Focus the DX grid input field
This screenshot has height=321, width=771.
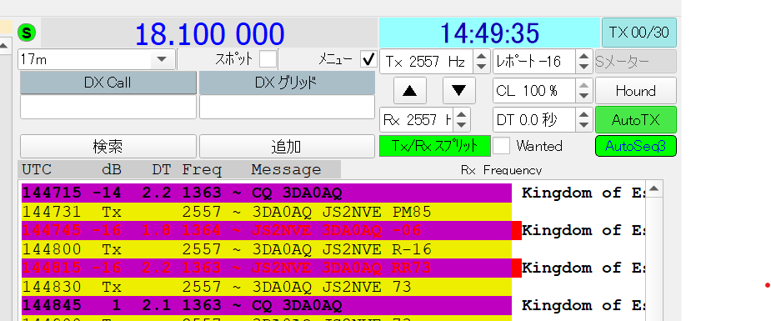(x=287, y=107)
